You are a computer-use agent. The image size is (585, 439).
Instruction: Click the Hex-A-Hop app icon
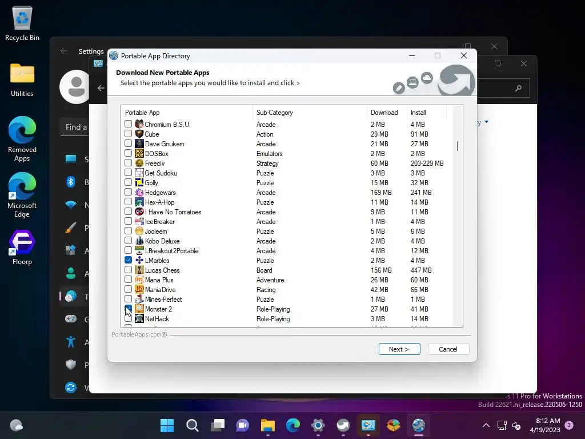click(139, 202)
